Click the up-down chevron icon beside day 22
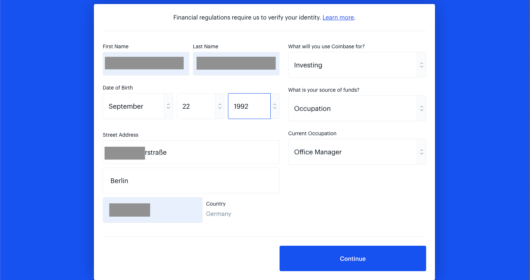Screen dimensions: 530x280 [220, 106]
